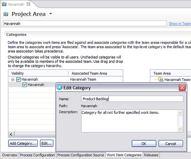Click the Havannah Team associated area cell

tap(83, 79)
